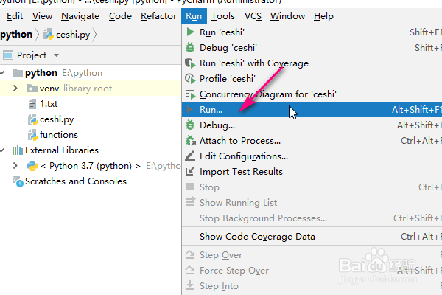Expand the venv library root folder
442x295 pixels.
15,88
